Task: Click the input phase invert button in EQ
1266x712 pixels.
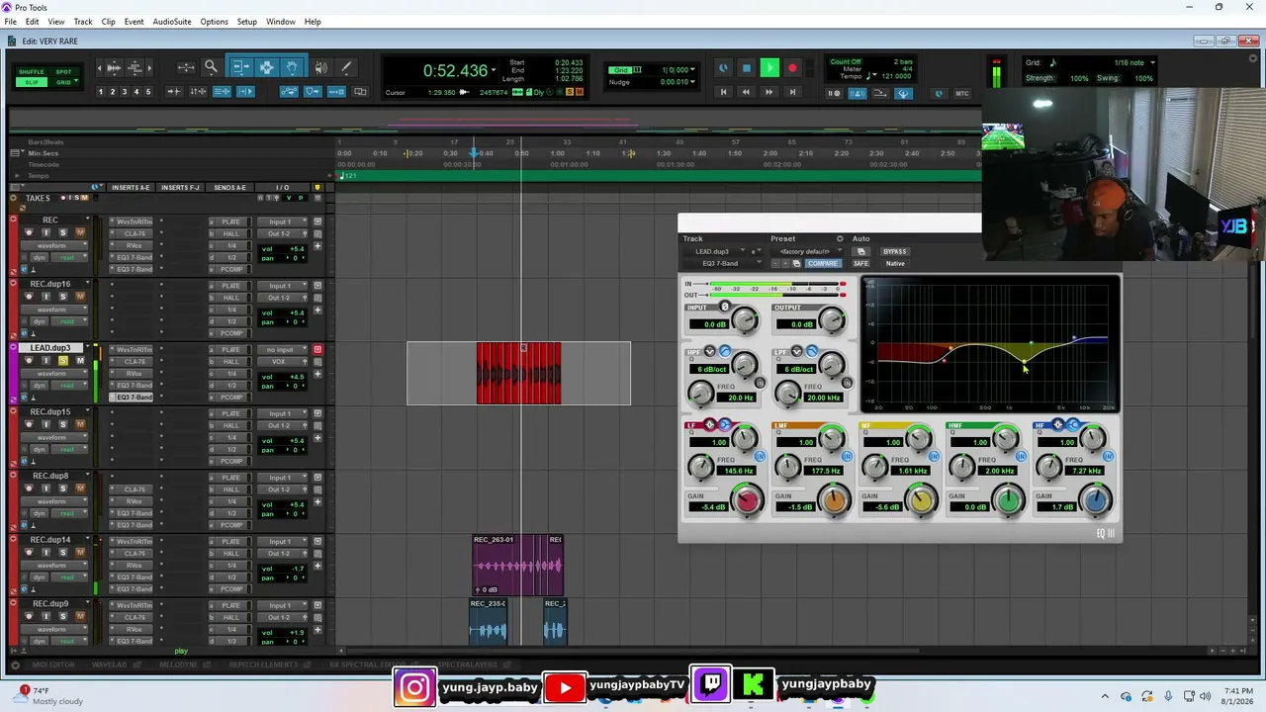Action: 725,308
